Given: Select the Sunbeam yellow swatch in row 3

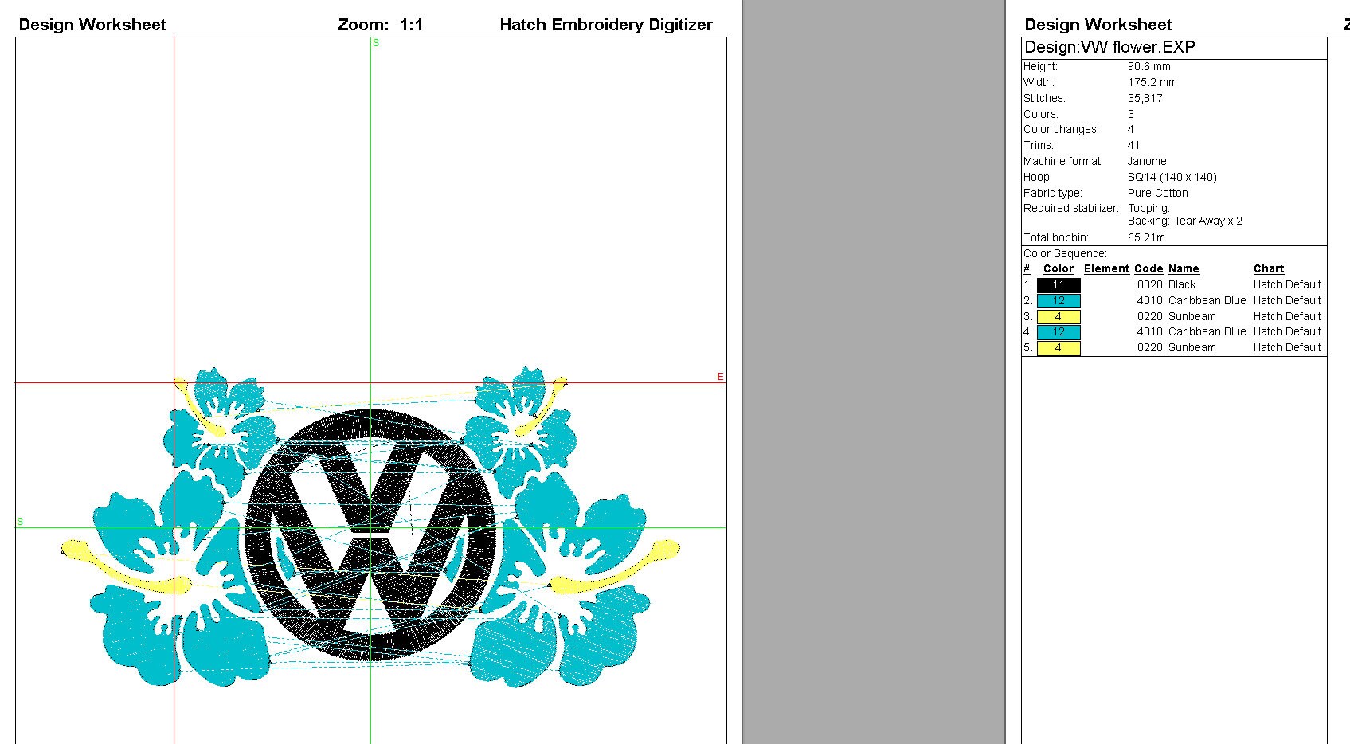Looking at the screenshot, I should coord(1058,316).
